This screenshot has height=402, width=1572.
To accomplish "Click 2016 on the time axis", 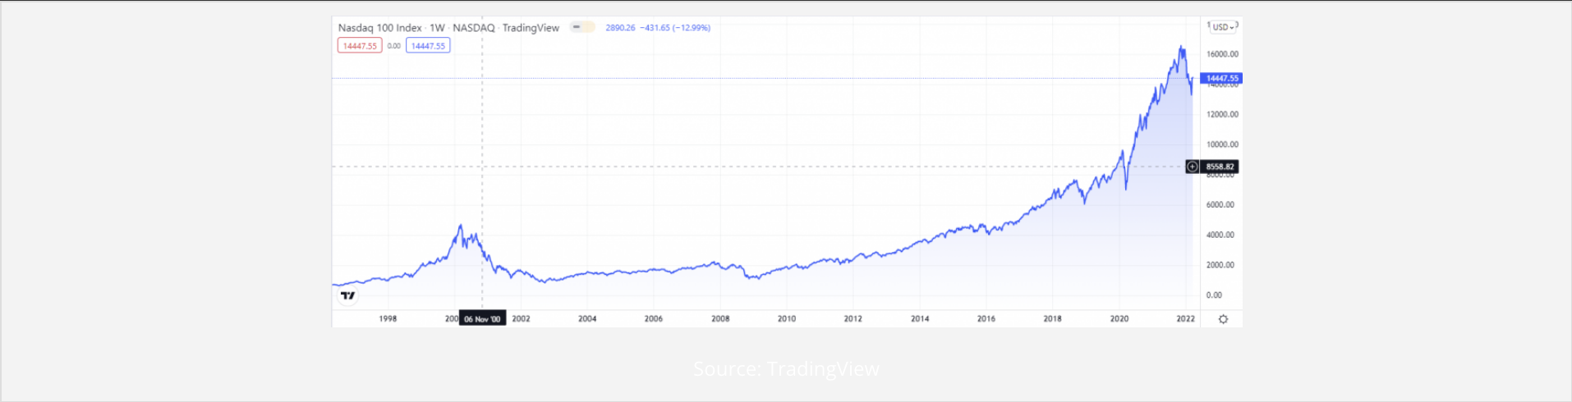I will 986,319.
